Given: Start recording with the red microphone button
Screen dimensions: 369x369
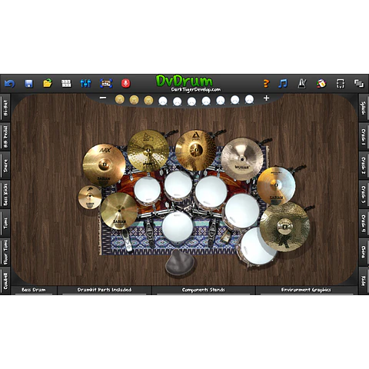Looking at the screenshot, I should point(125,83).
